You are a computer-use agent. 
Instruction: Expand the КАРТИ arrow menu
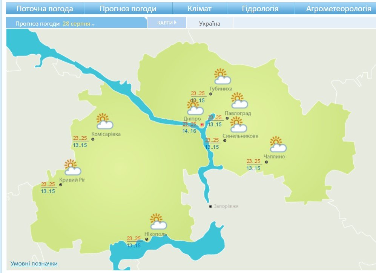167,23
